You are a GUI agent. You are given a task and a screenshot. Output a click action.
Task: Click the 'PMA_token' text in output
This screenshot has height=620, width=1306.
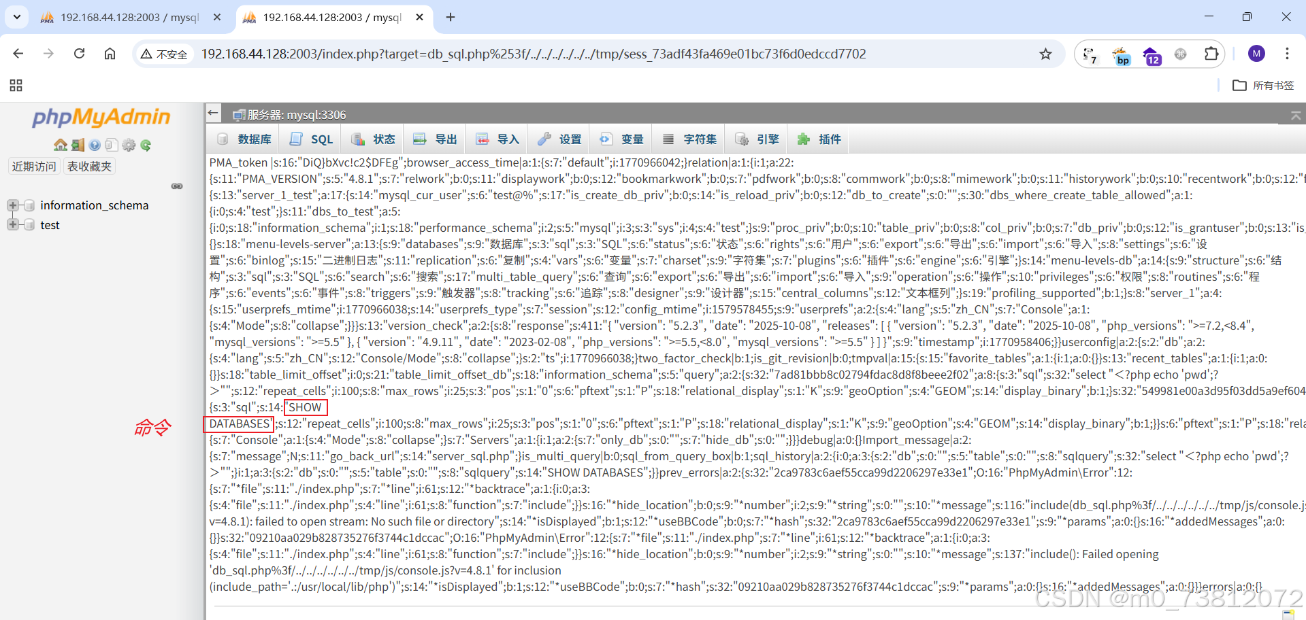coord(238,162)
